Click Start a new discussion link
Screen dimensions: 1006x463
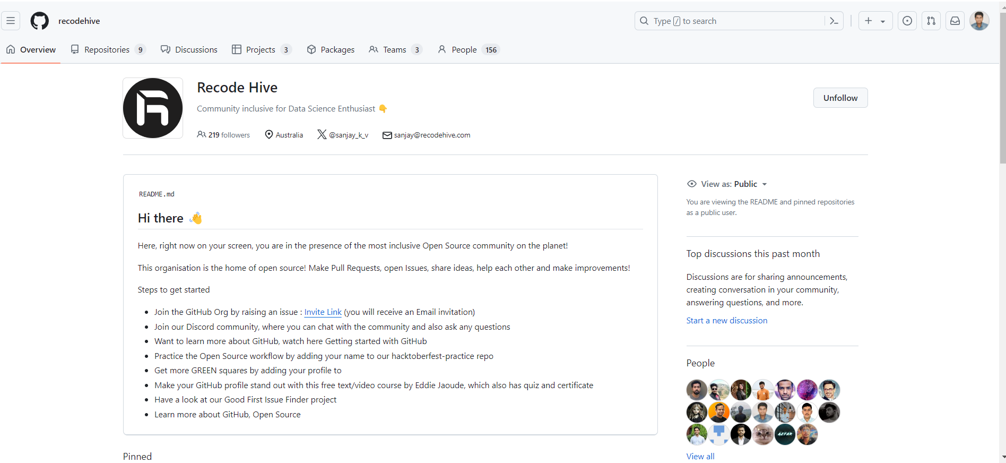pyautogui.click(x=727, y=320)
